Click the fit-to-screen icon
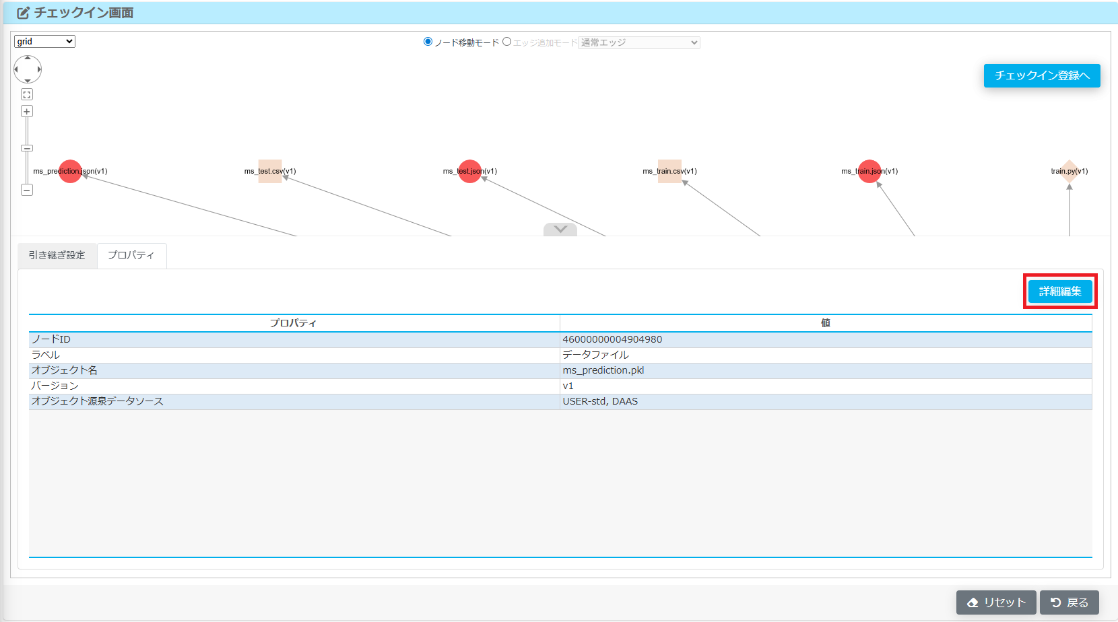 point(27,95)
